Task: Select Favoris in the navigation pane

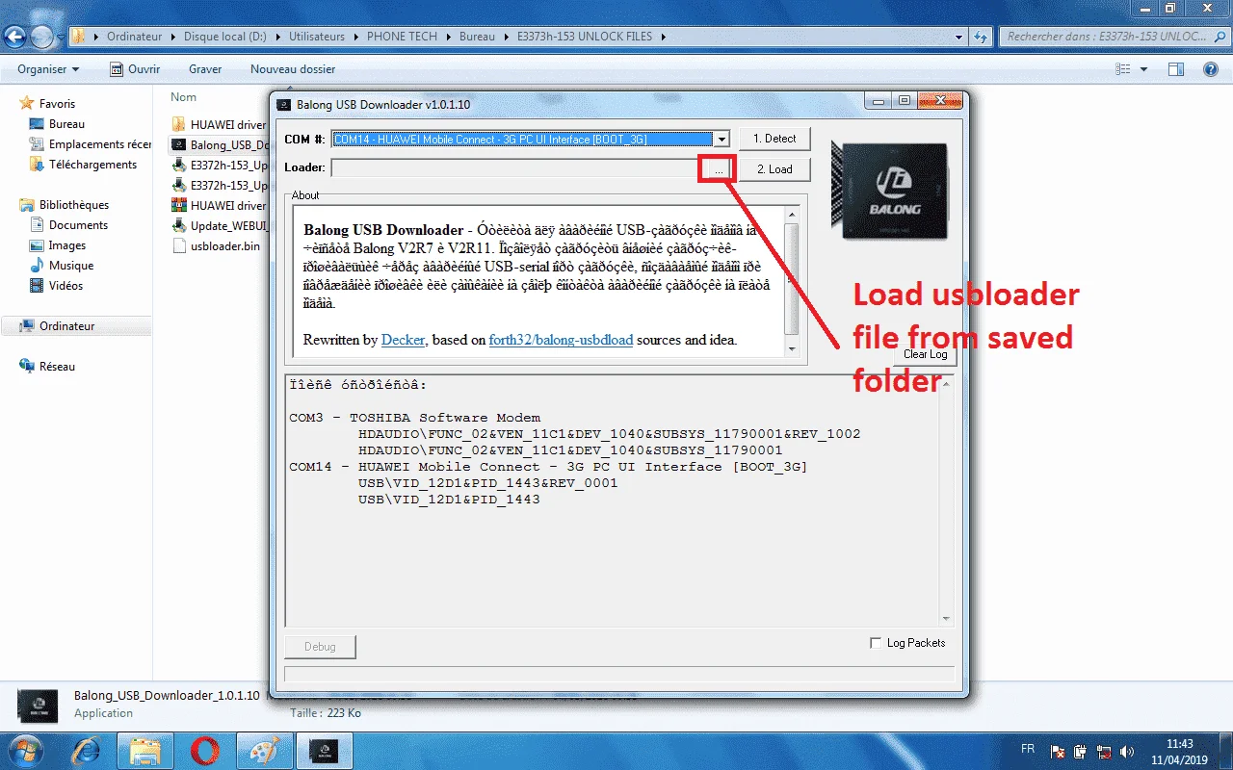Action: tap(57, 103)
